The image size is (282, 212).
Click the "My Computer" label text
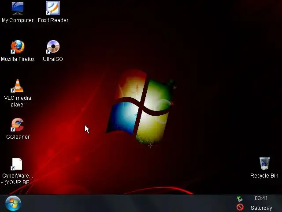pyautogui.click(x=18, y=20)
